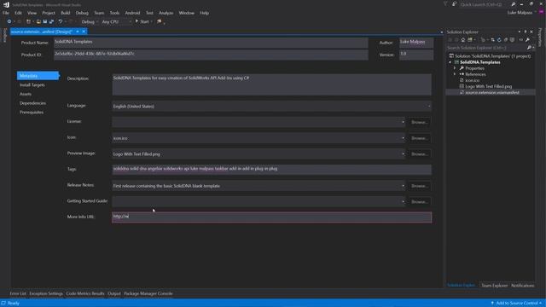
Task: Collapse the SolidDNA.Templates project node
Action: (450, 62)
